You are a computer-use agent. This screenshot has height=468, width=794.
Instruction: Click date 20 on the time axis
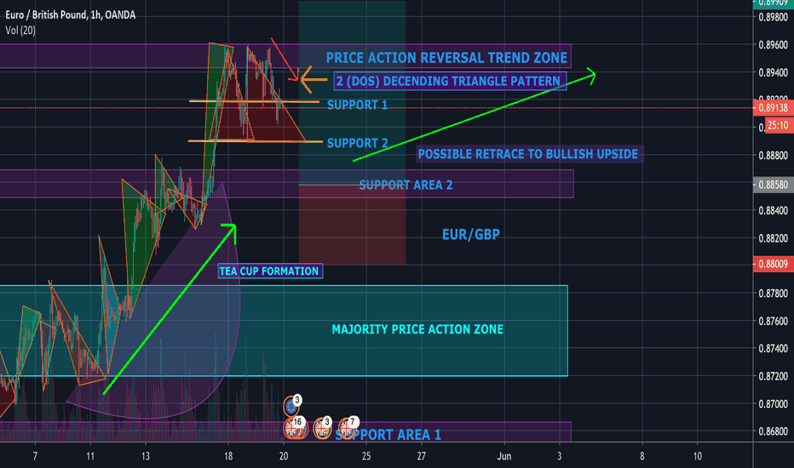284,456
